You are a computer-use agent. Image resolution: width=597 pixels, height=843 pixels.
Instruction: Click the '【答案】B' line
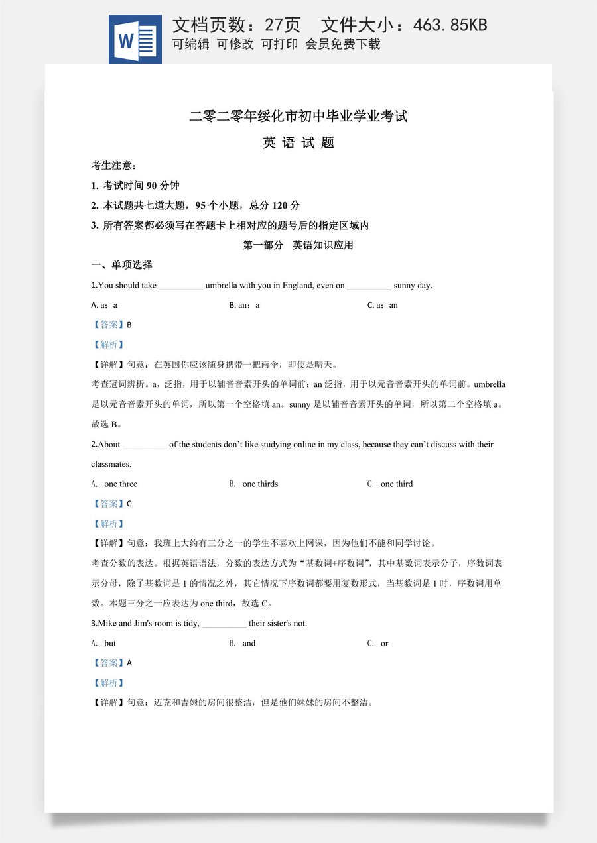click(x=111, y=325)
